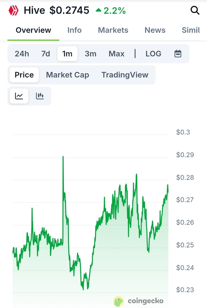Click the $0.23 axis label
The image size is (207, 308).
pyautogui.click(x=185, y=290)
